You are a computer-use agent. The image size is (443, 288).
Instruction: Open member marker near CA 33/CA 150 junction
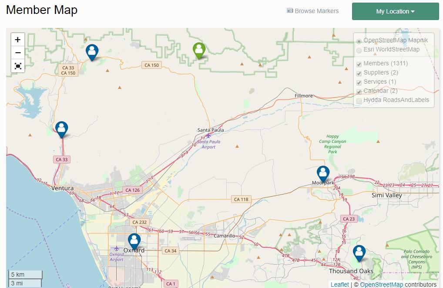point(92,52)
